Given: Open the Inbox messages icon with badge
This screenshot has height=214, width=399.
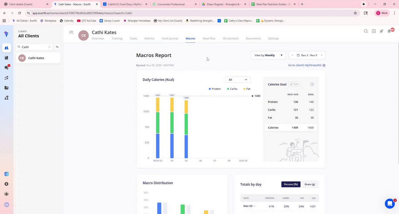Looking at the screenshot, I should coord(7,68).
